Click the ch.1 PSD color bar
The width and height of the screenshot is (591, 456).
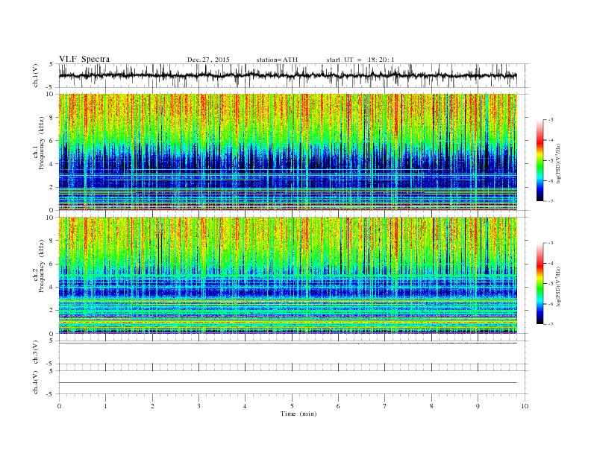540,160
